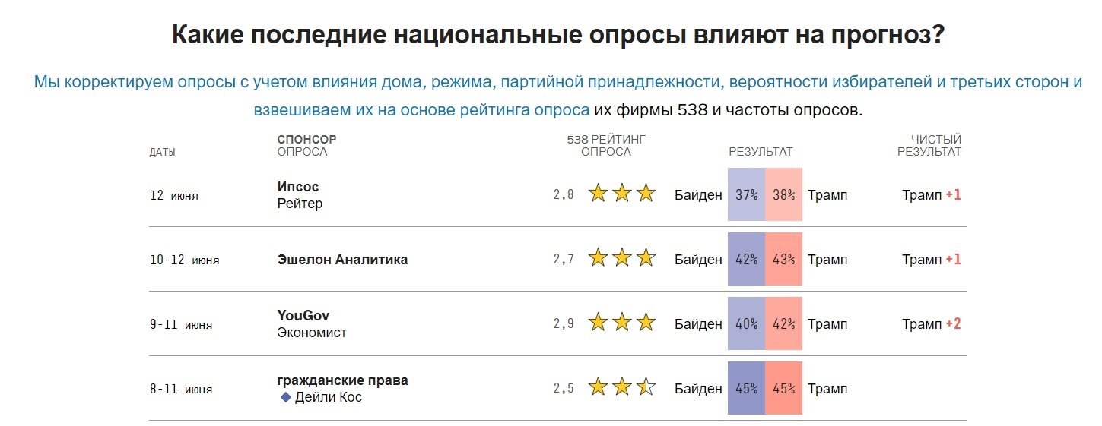
Task: Click the third star in the Эшелон Аналитика rating
Action: tap(646, 258)
